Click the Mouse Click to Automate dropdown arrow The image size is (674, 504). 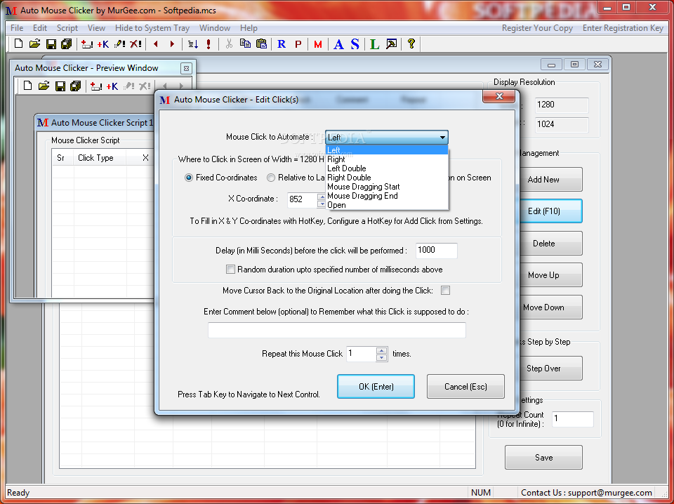[442, 138]
